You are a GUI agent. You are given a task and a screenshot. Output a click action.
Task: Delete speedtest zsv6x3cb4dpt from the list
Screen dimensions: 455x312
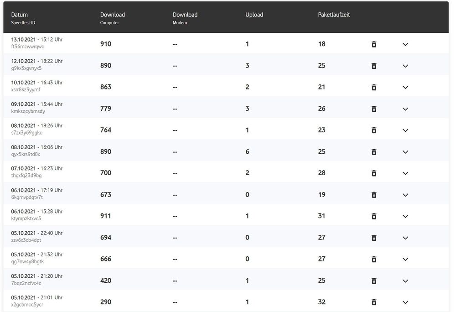point(374,238)
